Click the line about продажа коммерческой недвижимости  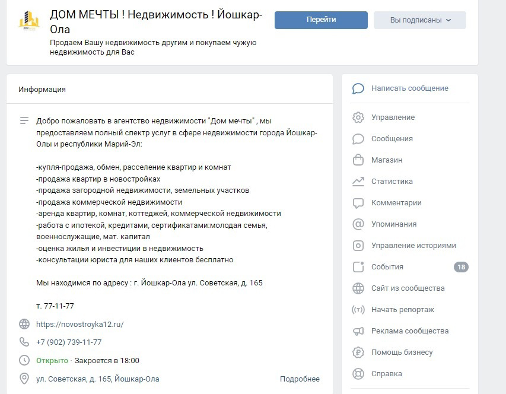(x=109, y=202)
